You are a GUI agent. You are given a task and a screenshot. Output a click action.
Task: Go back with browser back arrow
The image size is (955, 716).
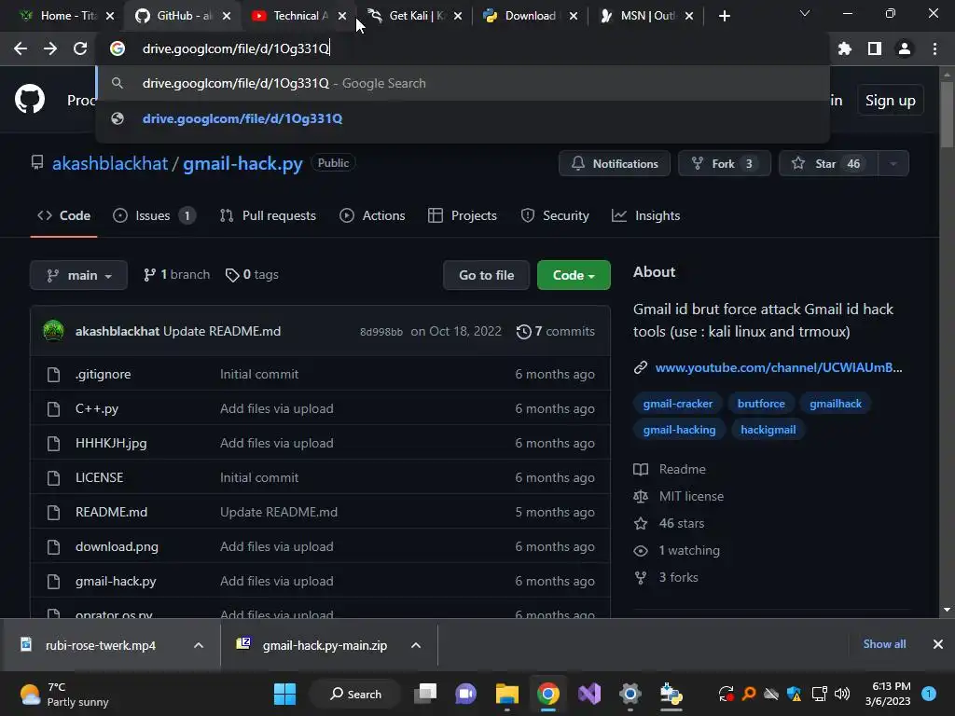21,48
